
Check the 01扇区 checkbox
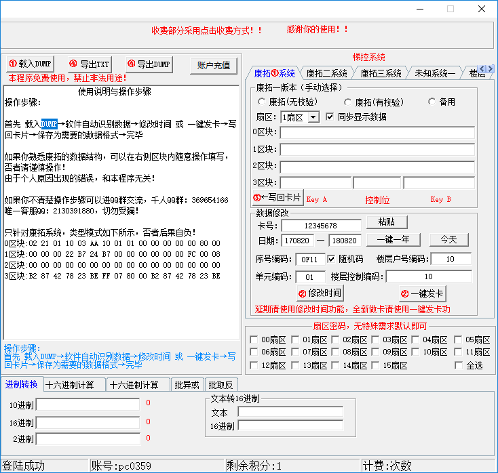[x=295, y=340]
